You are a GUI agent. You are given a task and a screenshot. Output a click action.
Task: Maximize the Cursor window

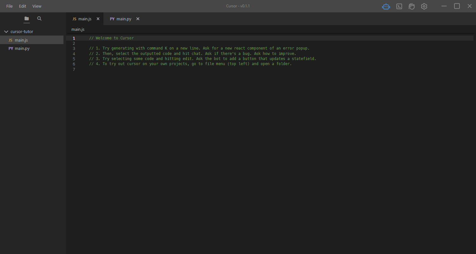point(457,6)
